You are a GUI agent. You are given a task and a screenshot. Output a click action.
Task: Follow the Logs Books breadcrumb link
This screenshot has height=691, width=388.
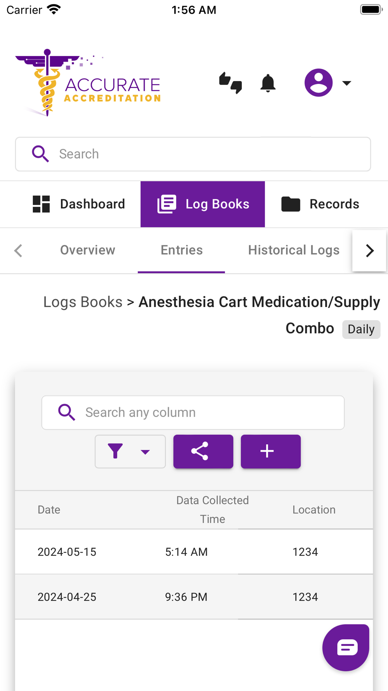pos(83,302)
